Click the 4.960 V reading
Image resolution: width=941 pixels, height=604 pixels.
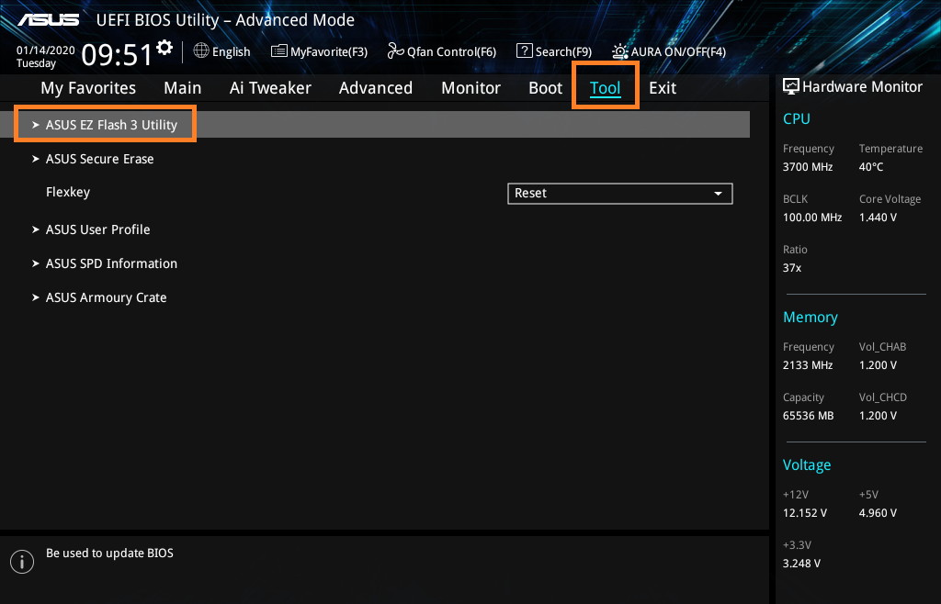pyautogui.click(x=878, y=513)
